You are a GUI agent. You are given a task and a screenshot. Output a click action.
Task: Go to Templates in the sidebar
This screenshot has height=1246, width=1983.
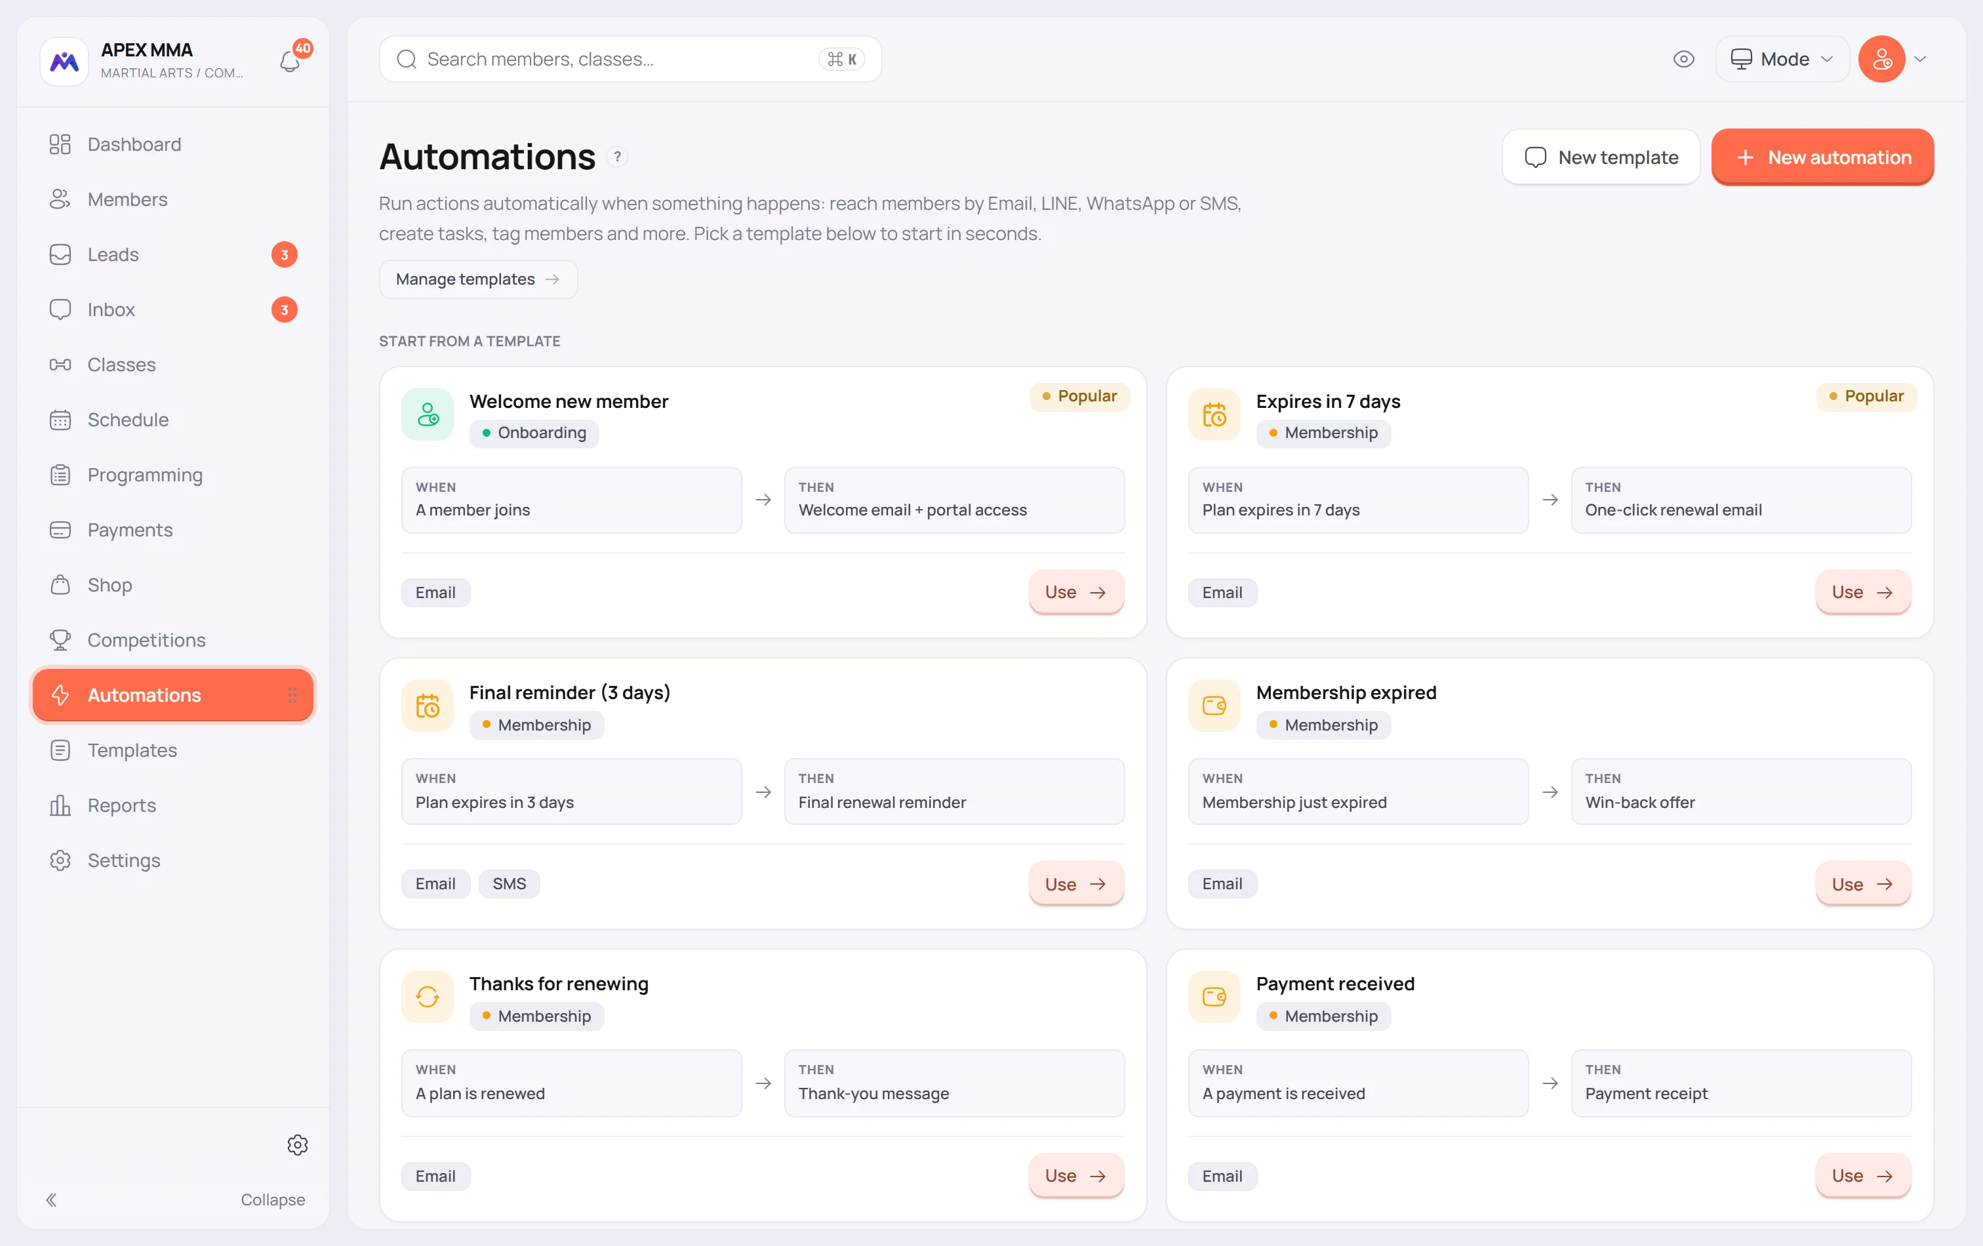(x=173, y=750)
